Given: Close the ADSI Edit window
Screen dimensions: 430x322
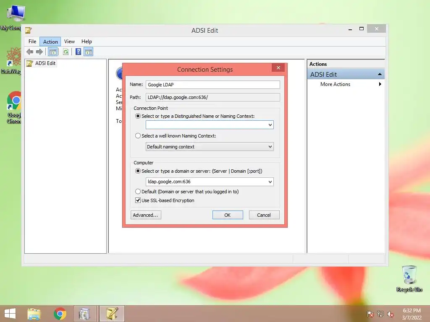Looking at the screenshot, I should [x=377, y=29].
